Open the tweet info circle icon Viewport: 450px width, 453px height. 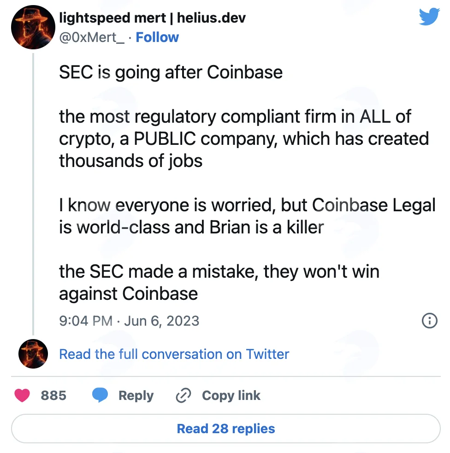click(x=430, y=321)
